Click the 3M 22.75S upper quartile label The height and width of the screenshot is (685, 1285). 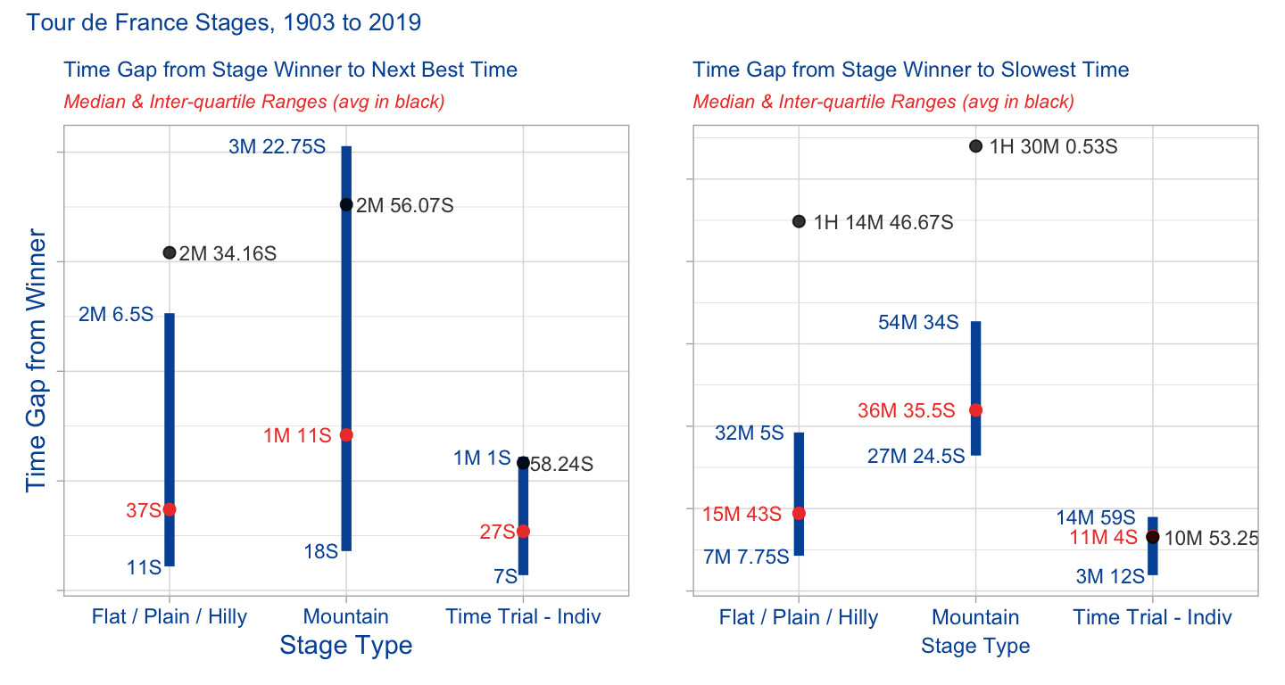(x=277, y=148)
